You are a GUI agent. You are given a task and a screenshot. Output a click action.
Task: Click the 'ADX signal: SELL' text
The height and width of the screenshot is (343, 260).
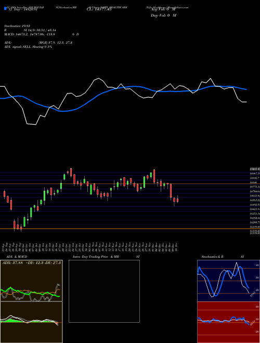click(28, 47)
